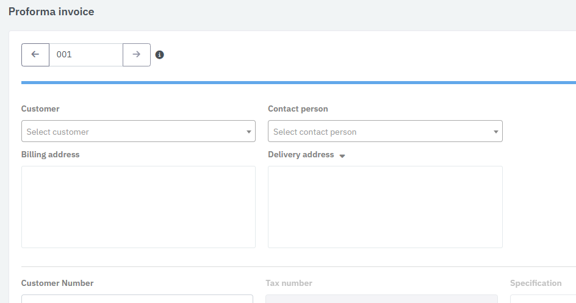Click inside the Billing address text area
576x303 pixels.
pyautogui.click(x=138, y=207)
